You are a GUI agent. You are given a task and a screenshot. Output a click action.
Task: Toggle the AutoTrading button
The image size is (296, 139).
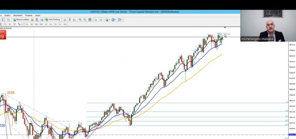53,20
